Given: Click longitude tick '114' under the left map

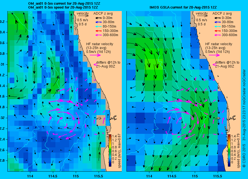Looking at the screenshot, I should (30, 176).
